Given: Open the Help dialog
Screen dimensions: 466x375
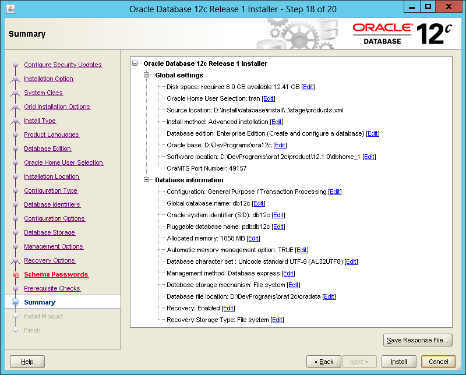Looking at the screenshot, I should tap(27, 362).
